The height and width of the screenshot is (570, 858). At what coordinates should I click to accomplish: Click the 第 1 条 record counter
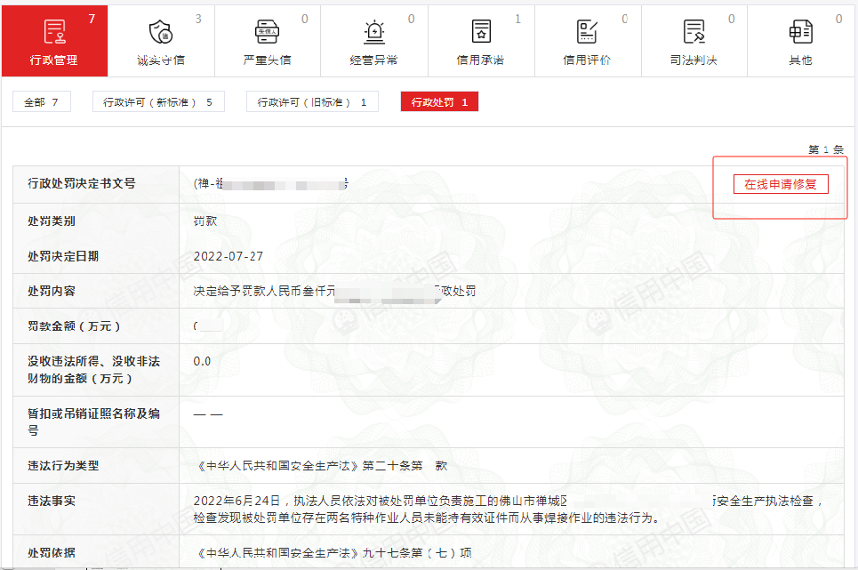826,149
